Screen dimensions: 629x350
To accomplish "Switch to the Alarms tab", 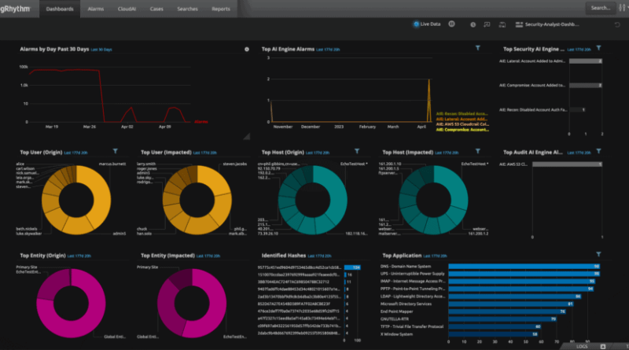I will click(96, 9).
